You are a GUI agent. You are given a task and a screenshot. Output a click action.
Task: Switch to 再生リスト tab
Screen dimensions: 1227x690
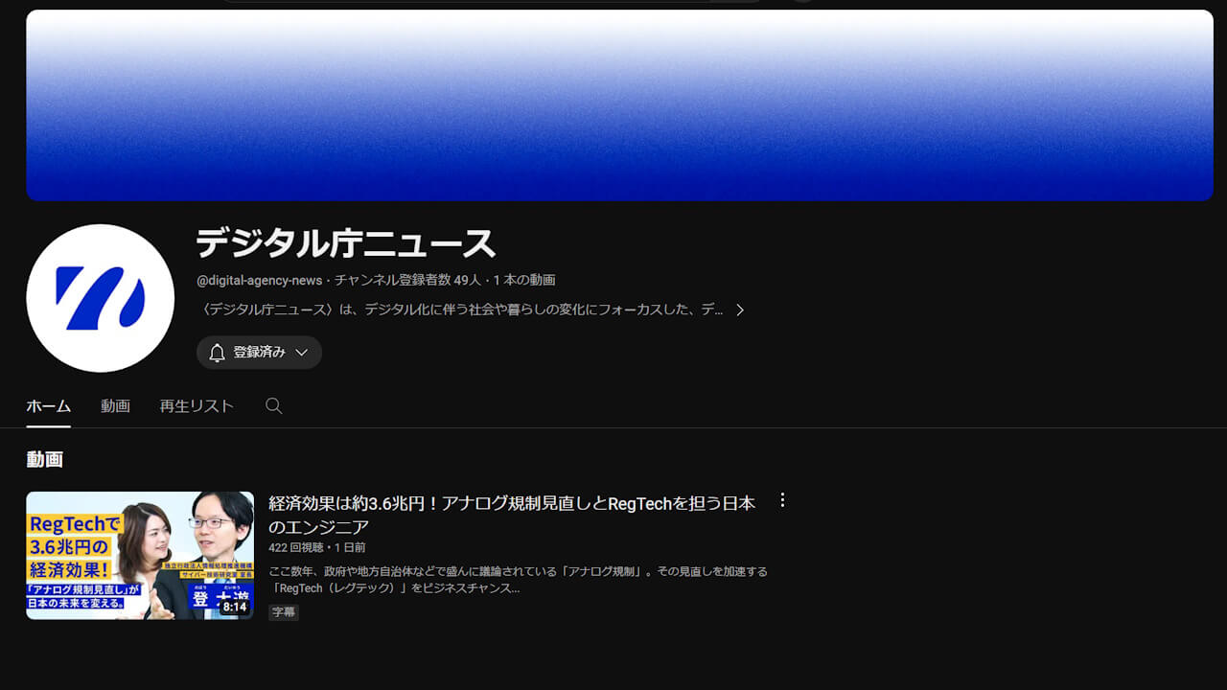pos(197,406)
